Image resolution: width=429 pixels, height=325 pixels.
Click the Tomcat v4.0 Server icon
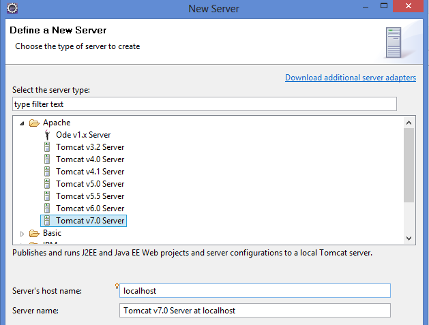(47, 159)
